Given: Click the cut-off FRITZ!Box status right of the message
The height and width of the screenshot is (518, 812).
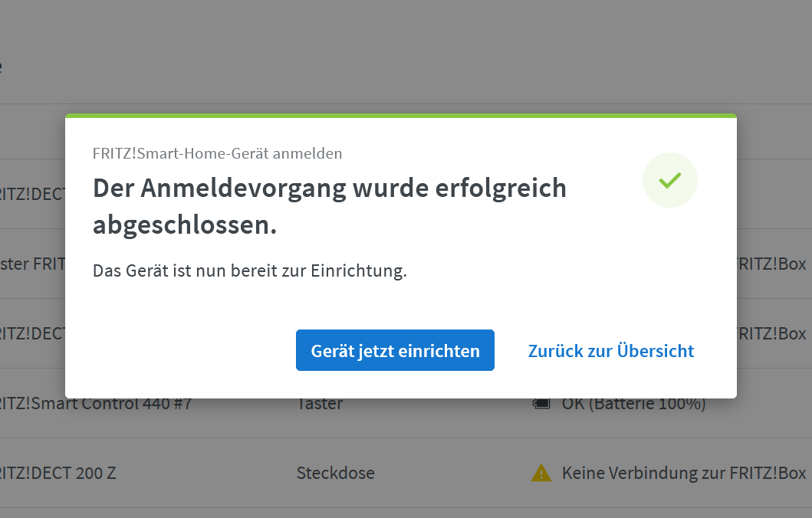Looking at the screenshot, I should pos(771,264).
